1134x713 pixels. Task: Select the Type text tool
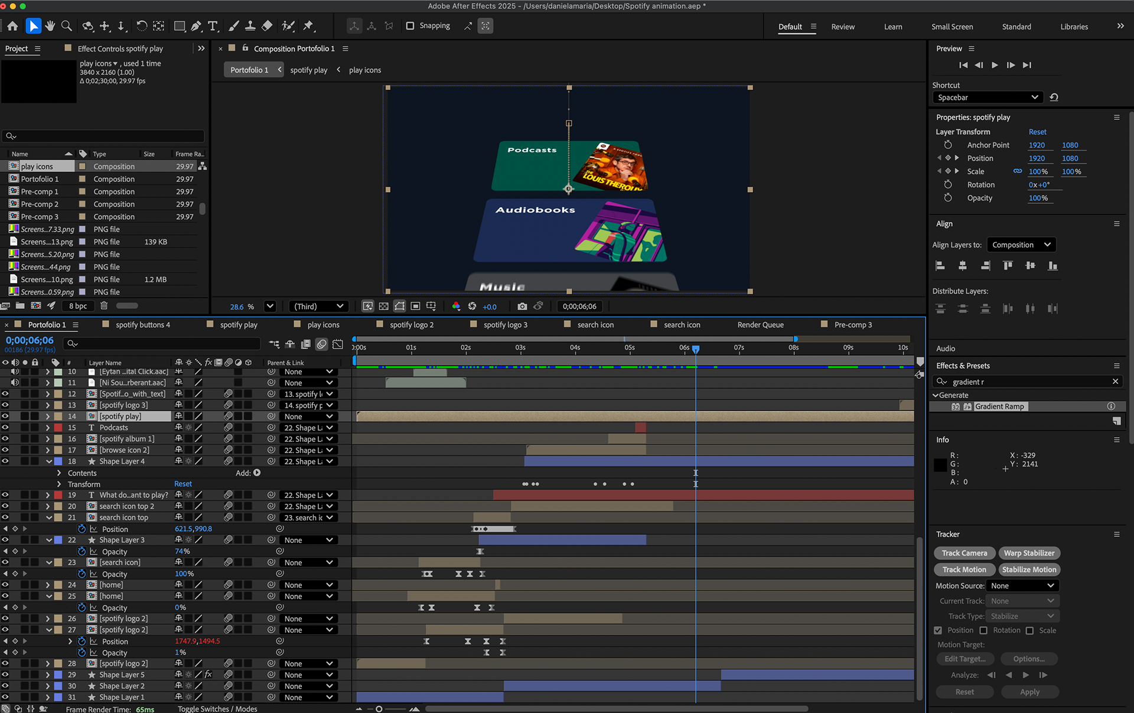(x=213, y=26)
